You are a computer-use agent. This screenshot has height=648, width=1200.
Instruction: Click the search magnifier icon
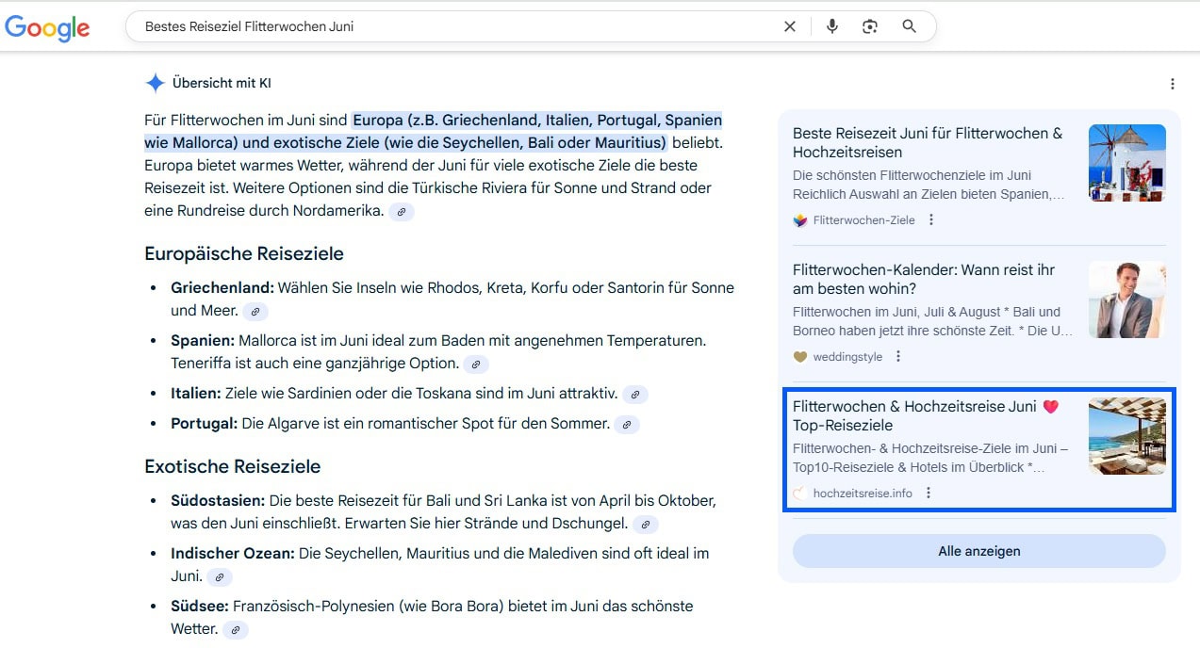908,26
